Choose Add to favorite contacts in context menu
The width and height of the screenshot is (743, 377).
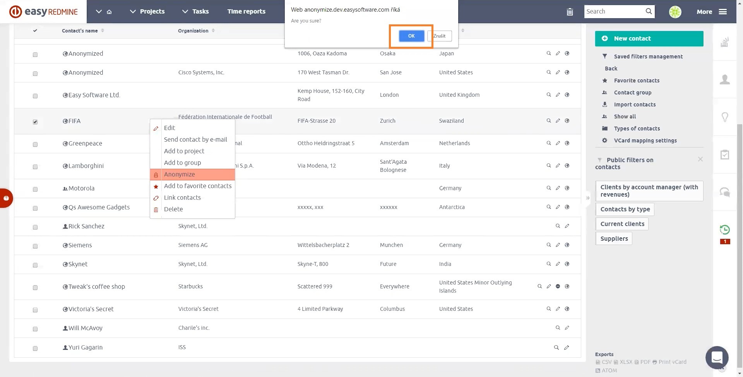pos(192,186)
